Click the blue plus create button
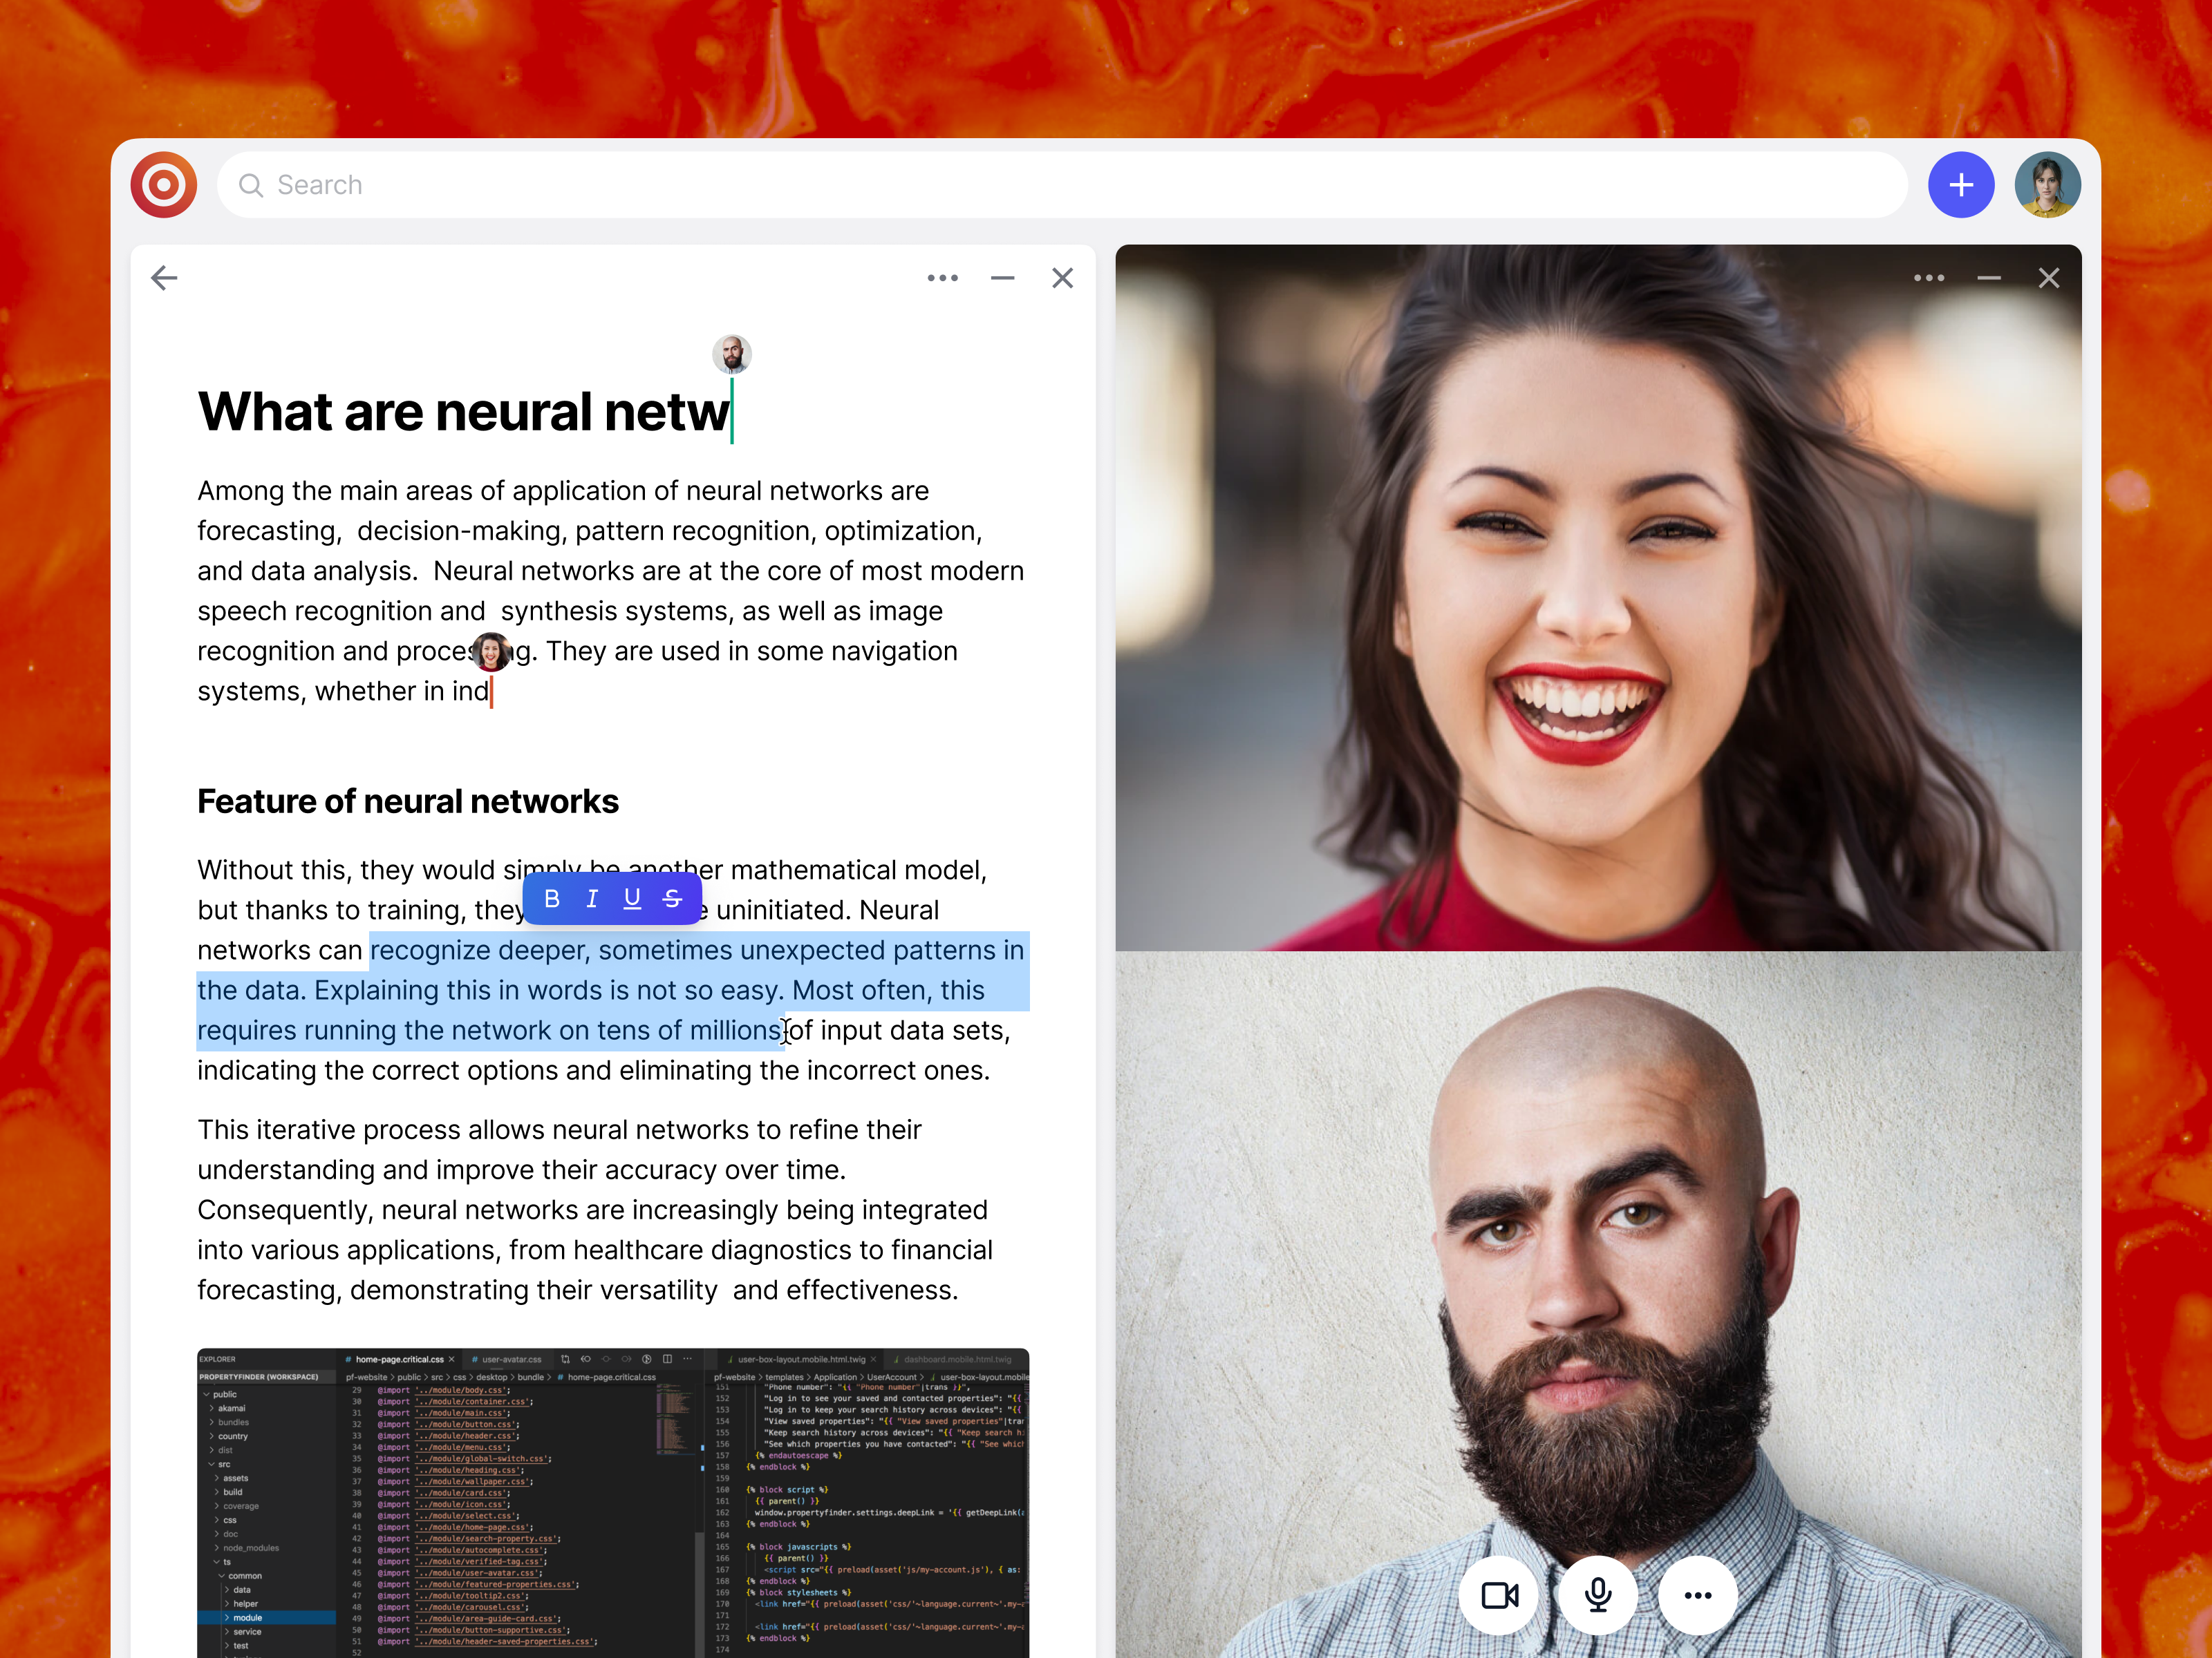Image resolution: width=2212 pixels, height=1658 pixels. [1960, 185]
